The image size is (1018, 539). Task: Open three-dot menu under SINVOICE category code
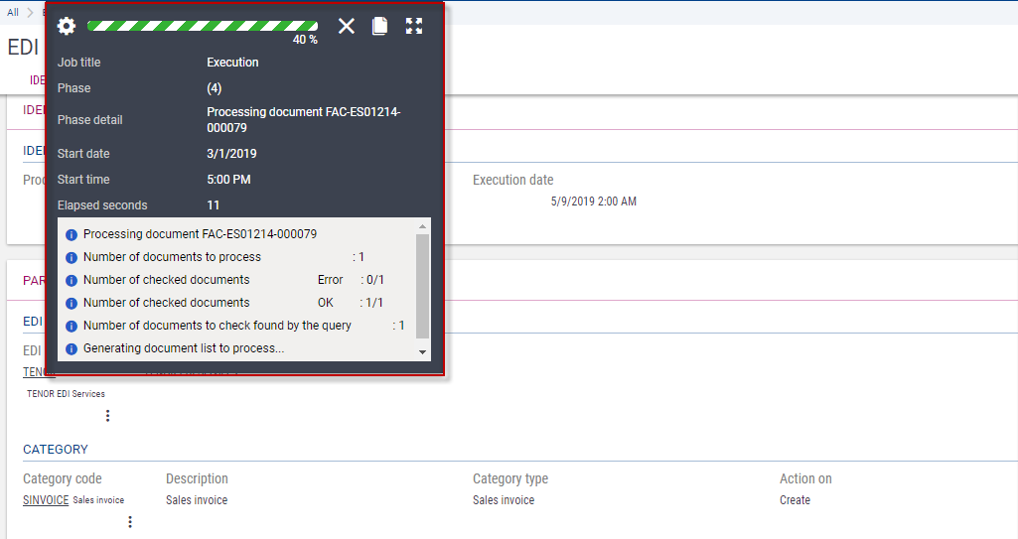[129, 522]
